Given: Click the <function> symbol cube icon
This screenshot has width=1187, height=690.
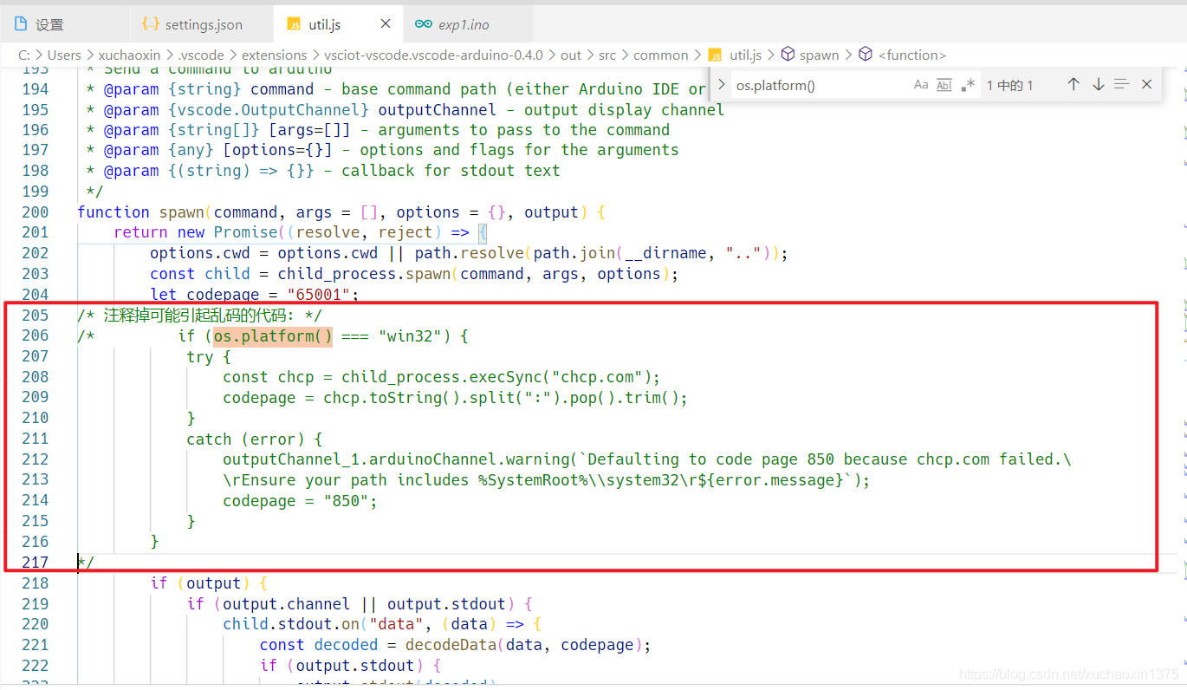Looking at the screenshot, I should (866, 55).
